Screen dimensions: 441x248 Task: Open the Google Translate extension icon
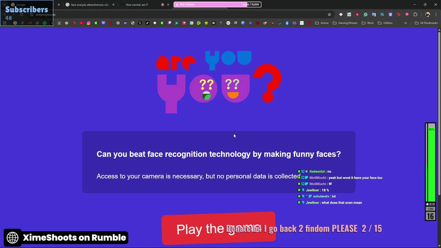point(374,14)
